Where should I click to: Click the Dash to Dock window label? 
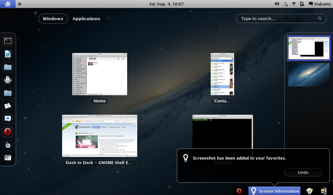[100, 163]
